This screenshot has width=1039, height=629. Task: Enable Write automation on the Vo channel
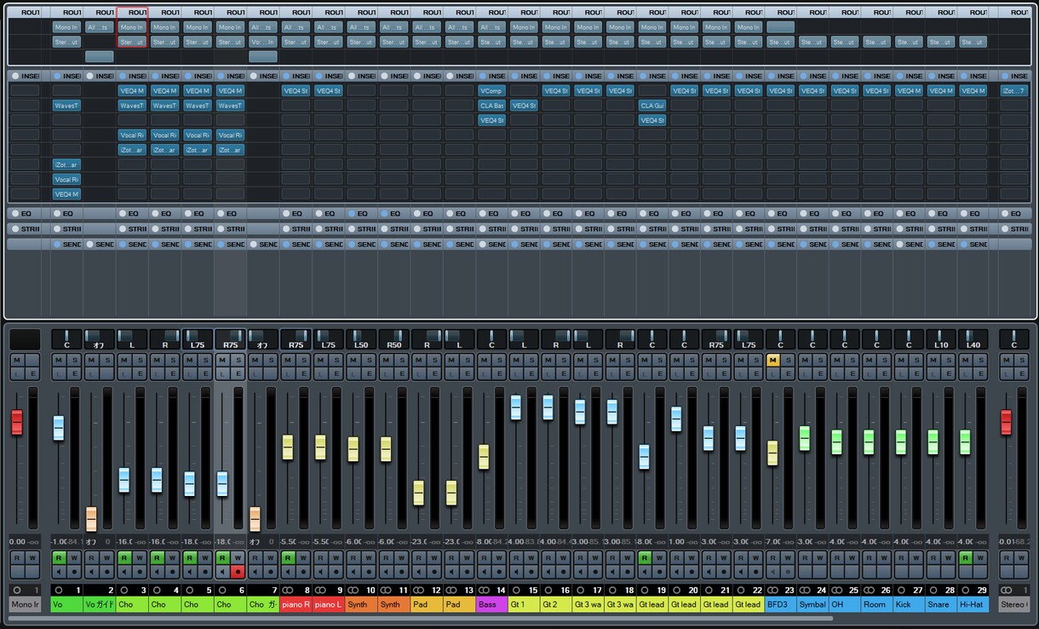click(74, 557)
